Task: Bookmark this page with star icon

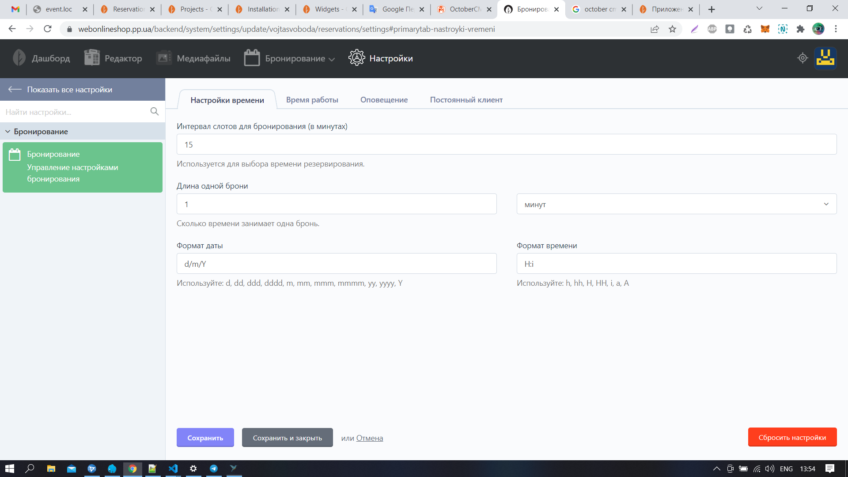Action: click(672, 29)
